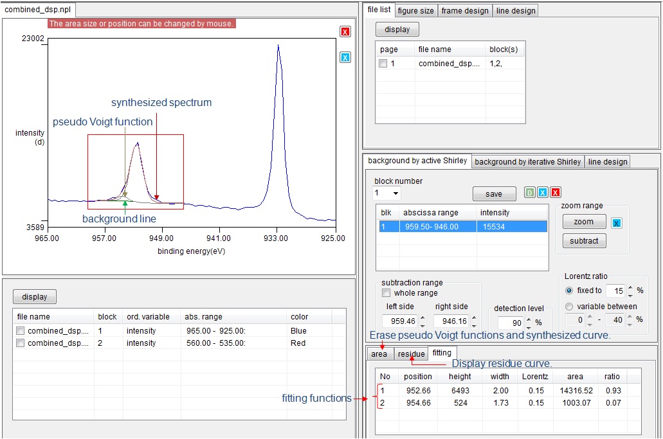The width and height of the screenshot is (663, 439).
Task: Click the area value 14316.52
Action: coord(576,390)
